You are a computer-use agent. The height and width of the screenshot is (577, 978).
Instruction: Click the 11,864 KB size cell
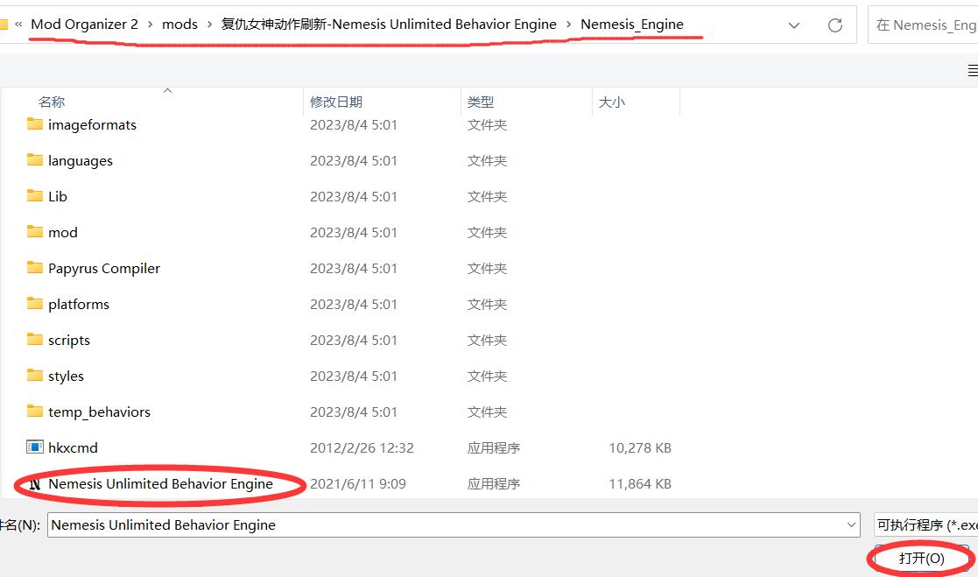tap(640, 484)
